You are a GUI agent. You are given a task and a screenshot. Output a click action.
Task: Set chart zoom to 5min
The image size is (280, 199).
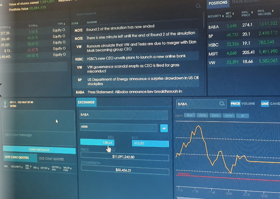coord(190,115)
